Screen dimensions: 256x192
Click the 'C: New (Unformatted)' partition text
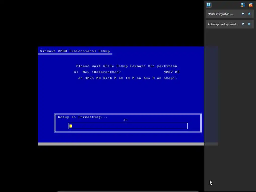(97, 72)
